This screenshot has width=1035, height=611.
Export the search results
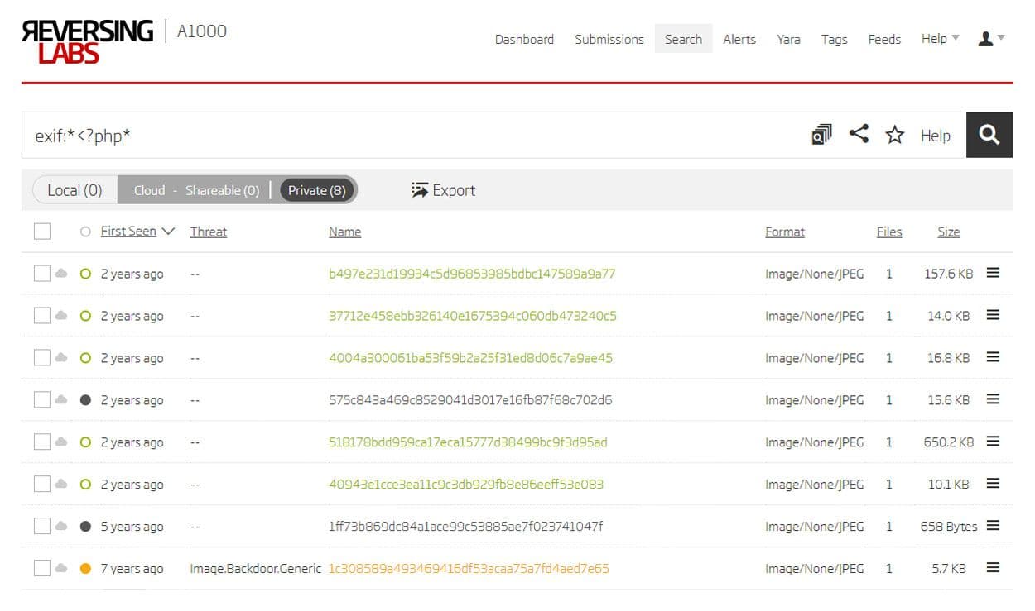point(443,189)
